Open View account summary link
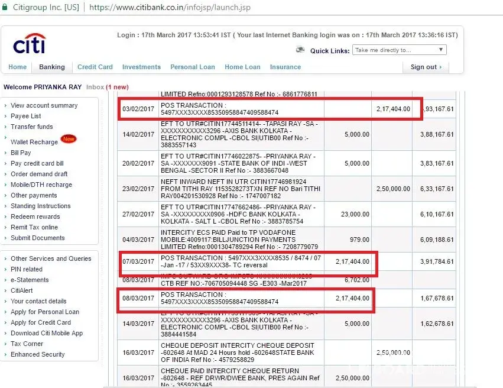The width and height of the screenshot is (503, 388). [x=44, y=106]
